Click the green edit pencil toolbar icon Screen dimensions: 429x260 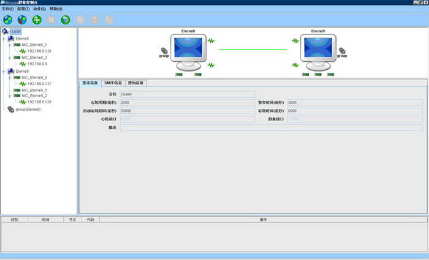66,20
